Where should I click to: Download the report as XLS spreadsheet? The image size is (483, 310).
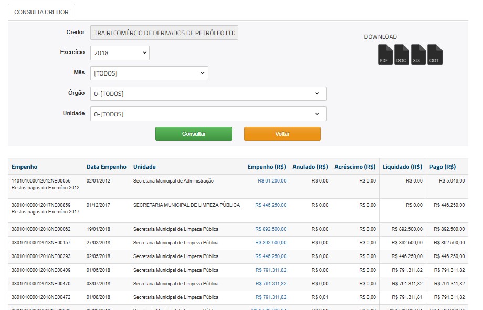pos(418,54)
